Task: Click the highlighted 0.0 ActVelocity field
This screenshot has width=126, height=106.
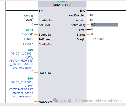Action: point(104,24)
